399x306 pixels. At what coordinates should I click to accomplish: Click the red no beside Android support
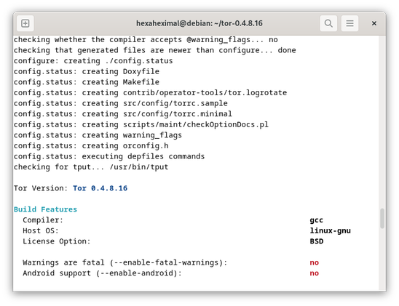point(315,273)
